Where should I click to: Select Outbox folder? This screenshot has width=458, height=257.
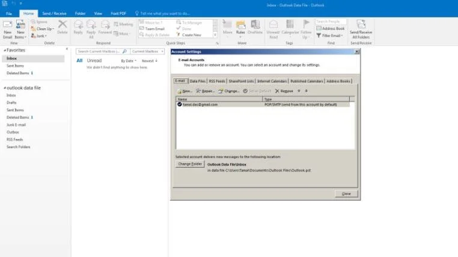(13, 132)
